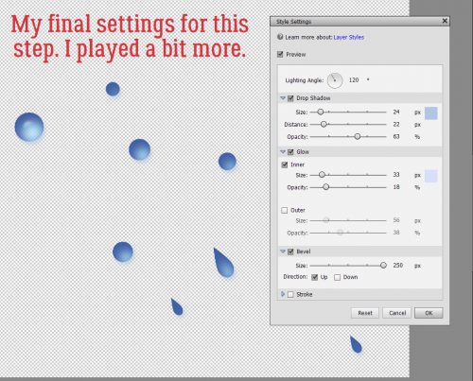Viewport: 473px width, 381px height.
Task: Click the OK button
Action: pos(429,313)
